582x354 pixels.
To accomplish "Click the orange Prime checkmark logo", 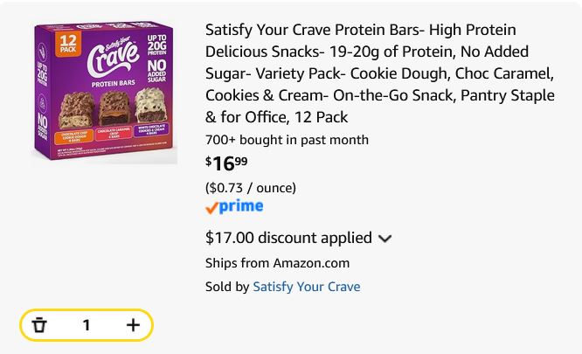I will 211,208.
